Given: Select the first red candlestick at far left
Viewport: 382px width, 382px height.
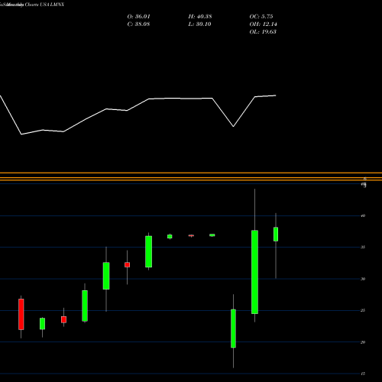Looking at the screenshot, I should tap(21, 314).
